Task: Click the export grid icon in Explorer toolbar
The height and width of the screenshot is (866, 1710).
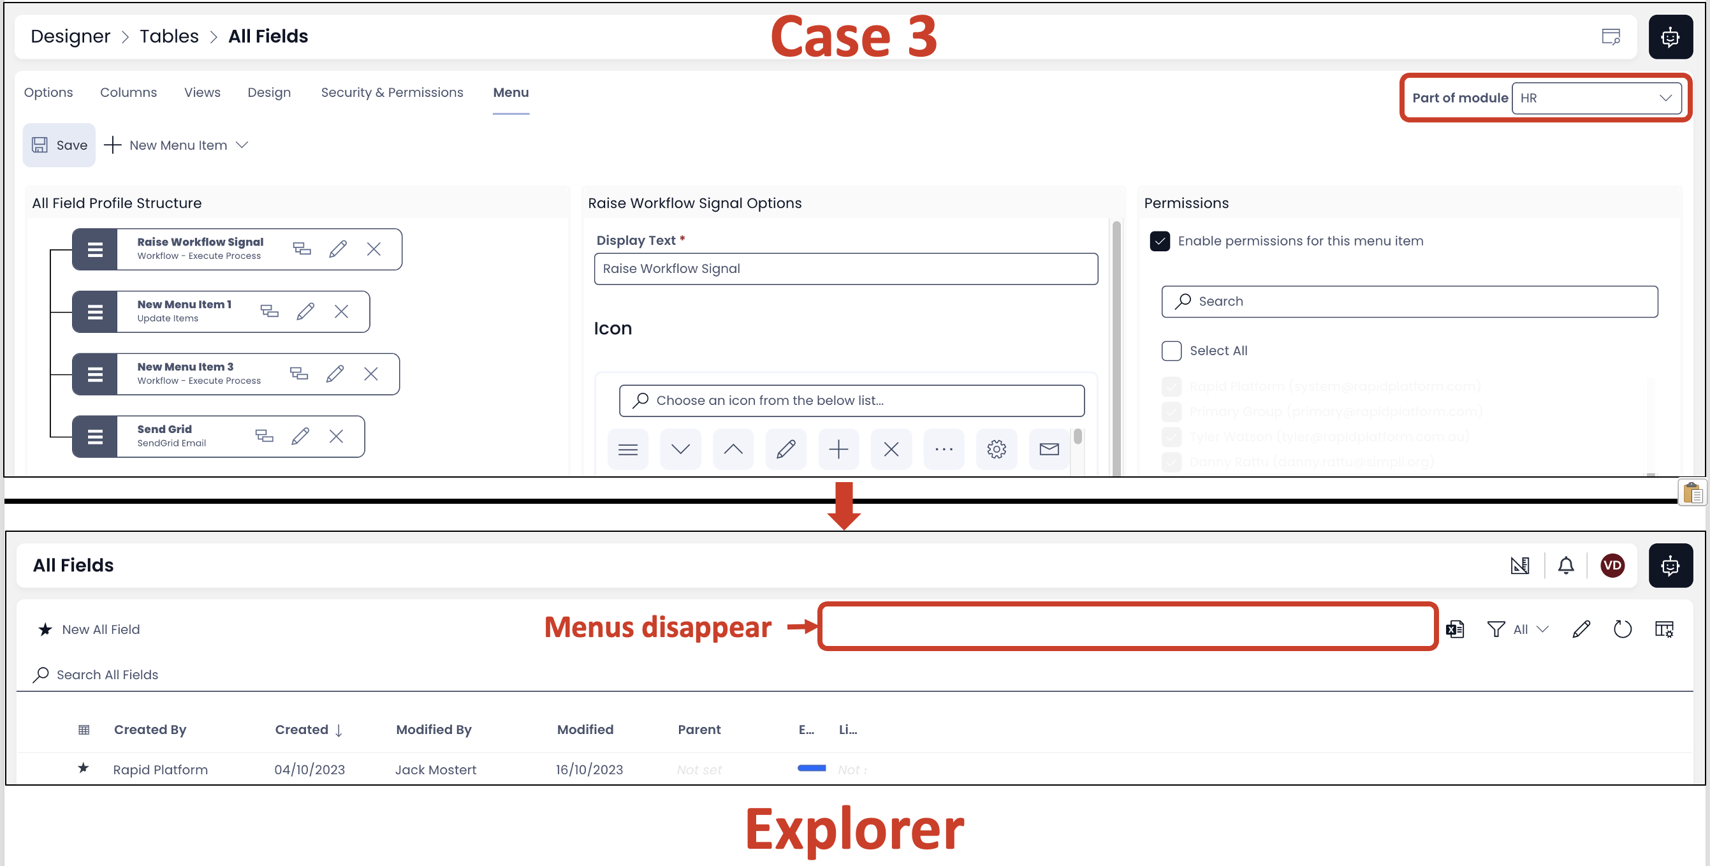Action: coord(1455,629)
